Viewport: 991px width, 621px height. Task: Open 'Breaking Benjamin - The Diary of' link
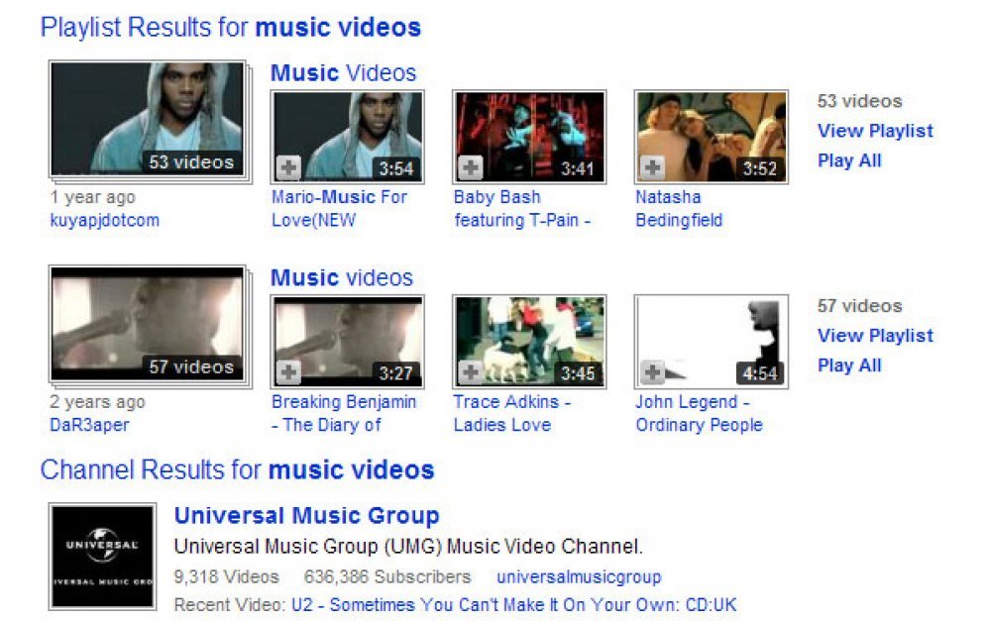(x=344, y=413)
